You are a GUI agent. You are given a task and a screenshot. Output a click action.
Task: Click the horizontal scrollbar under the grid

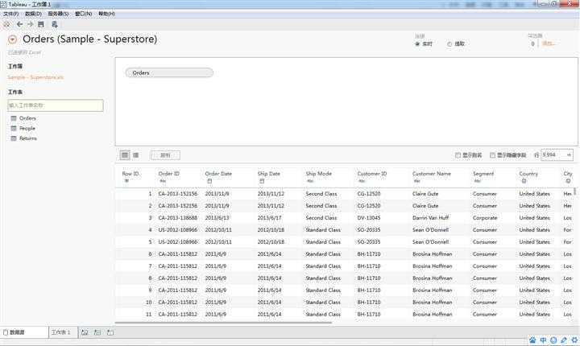coord(223,323)
